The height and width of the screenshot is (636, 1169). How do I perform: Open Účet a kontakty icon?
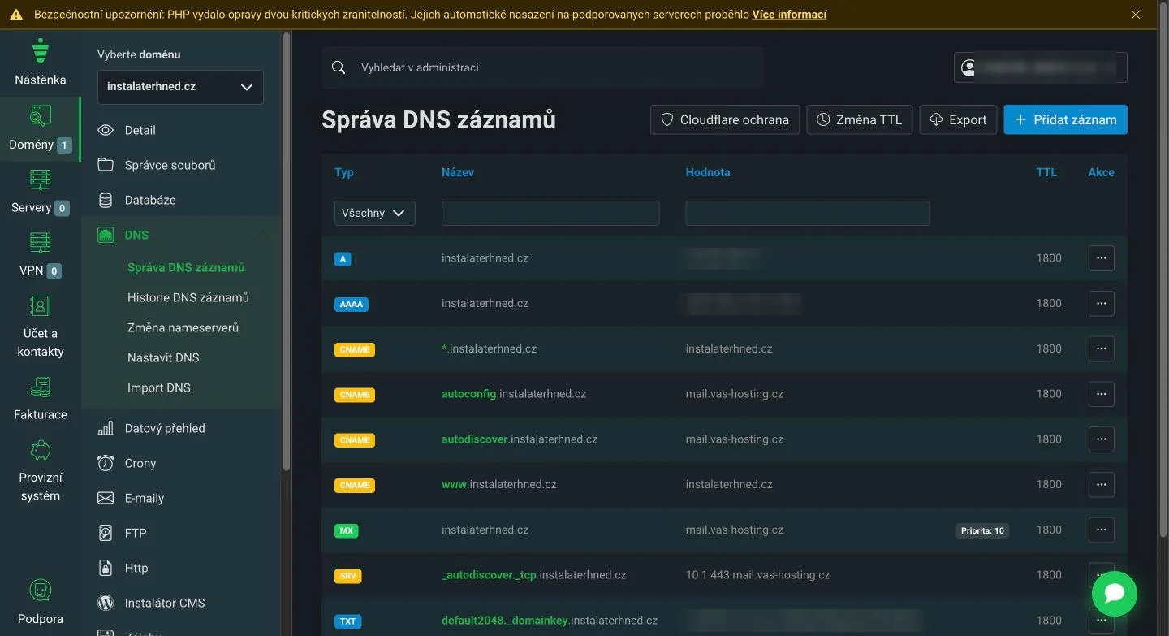pos(41,305)
